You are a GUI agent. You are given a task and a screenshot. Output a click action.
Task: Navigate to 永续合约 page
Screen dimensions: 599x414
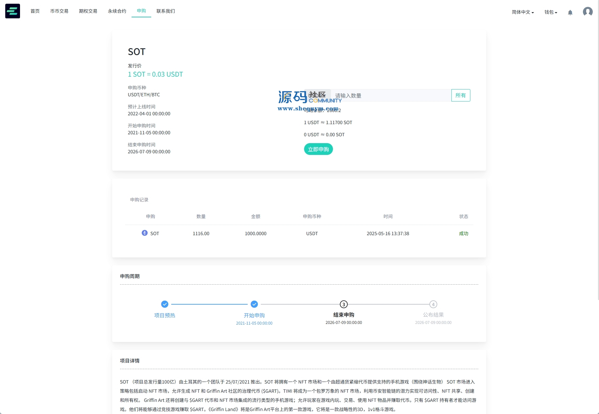(117, 11)
